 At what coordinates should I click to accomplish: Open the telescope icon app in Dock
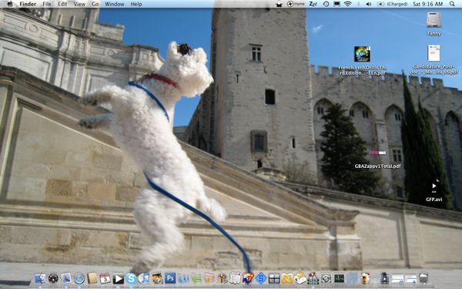313,278
